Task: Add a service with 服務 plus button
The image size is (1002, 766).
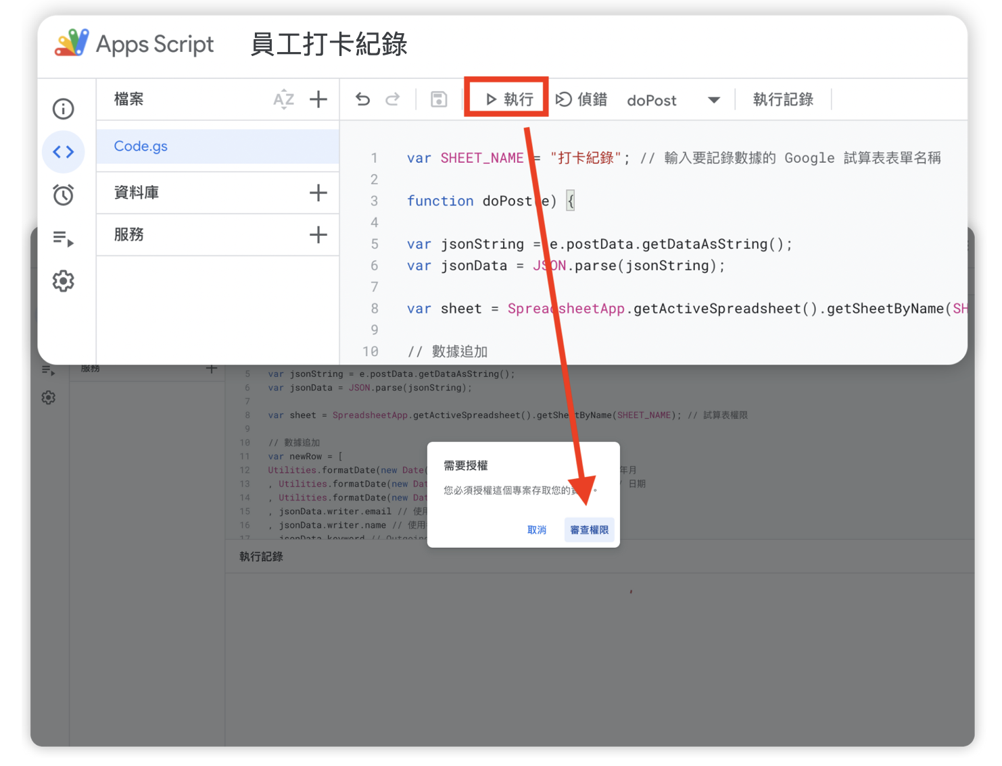Action: point(318,235)
